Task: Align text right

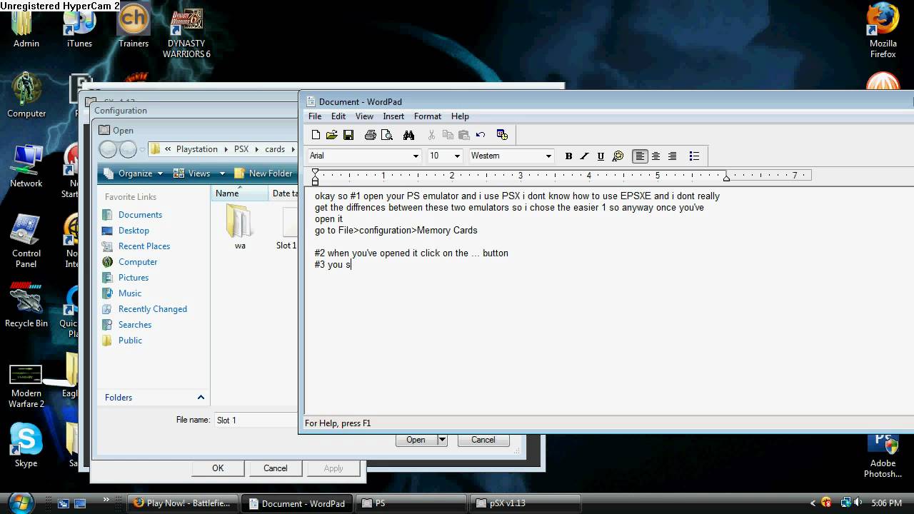Action: (x=672, y=156)
